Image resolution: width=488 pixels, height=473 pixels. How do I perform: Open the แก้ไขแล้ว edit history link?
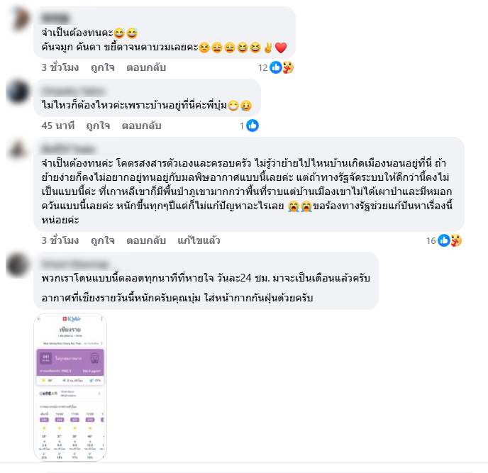coord(199,240)
